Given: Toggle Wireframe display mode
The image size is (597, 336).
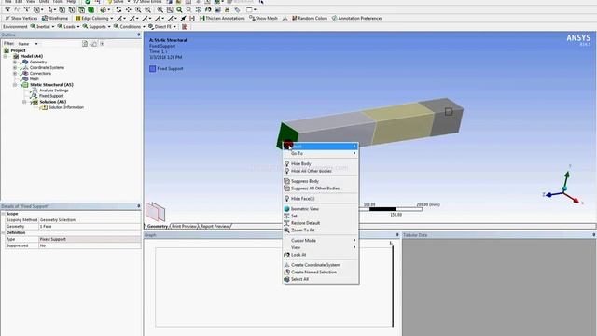Looking at the screenshot, I should [55, 19].
